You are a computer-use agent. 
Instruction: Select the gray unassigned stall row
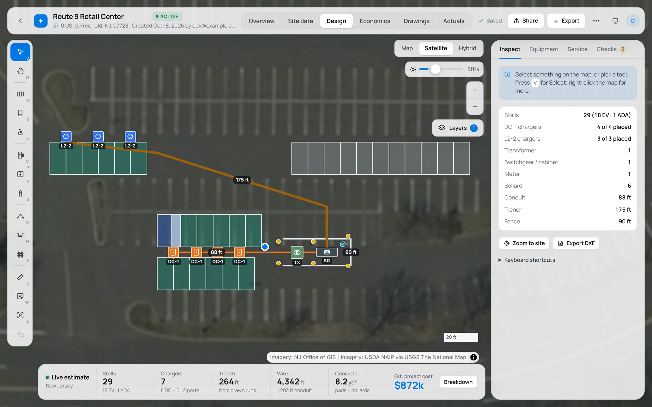380,158
